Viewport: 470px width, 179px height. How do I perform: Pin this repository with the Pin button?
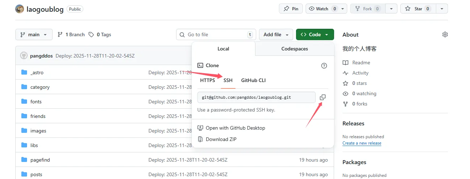291,9
